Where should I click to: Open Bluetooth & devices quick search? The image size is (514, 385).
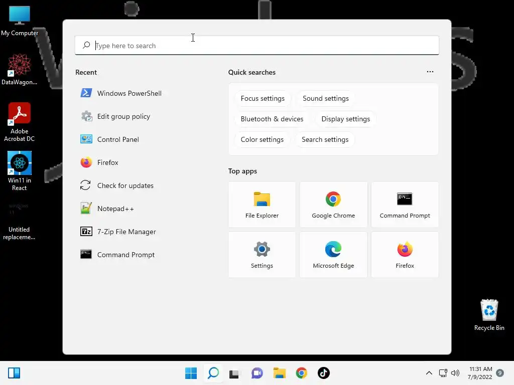pos(272,119)
